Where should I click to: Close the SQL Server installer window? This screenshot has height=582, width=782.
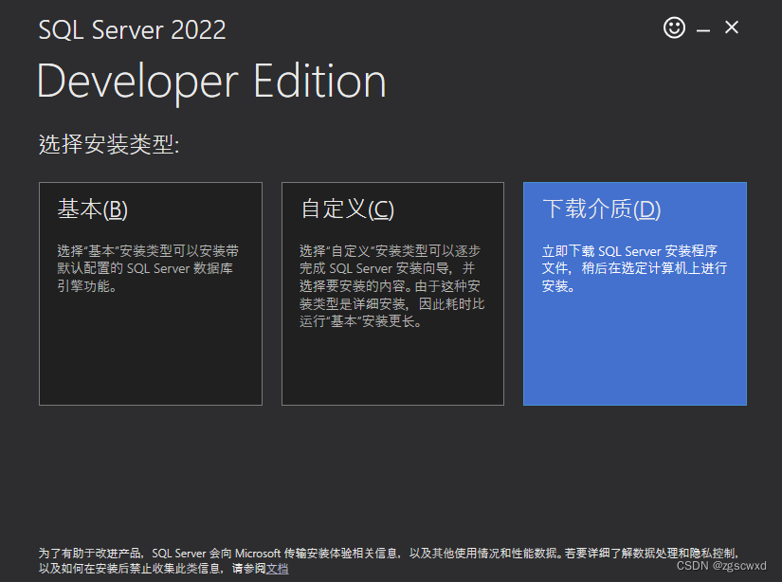point(732,27)
